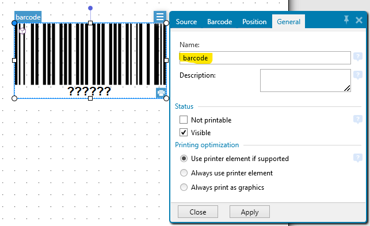Click the top-right corner resize handle

pyautogui.click(x=166, y=23)
